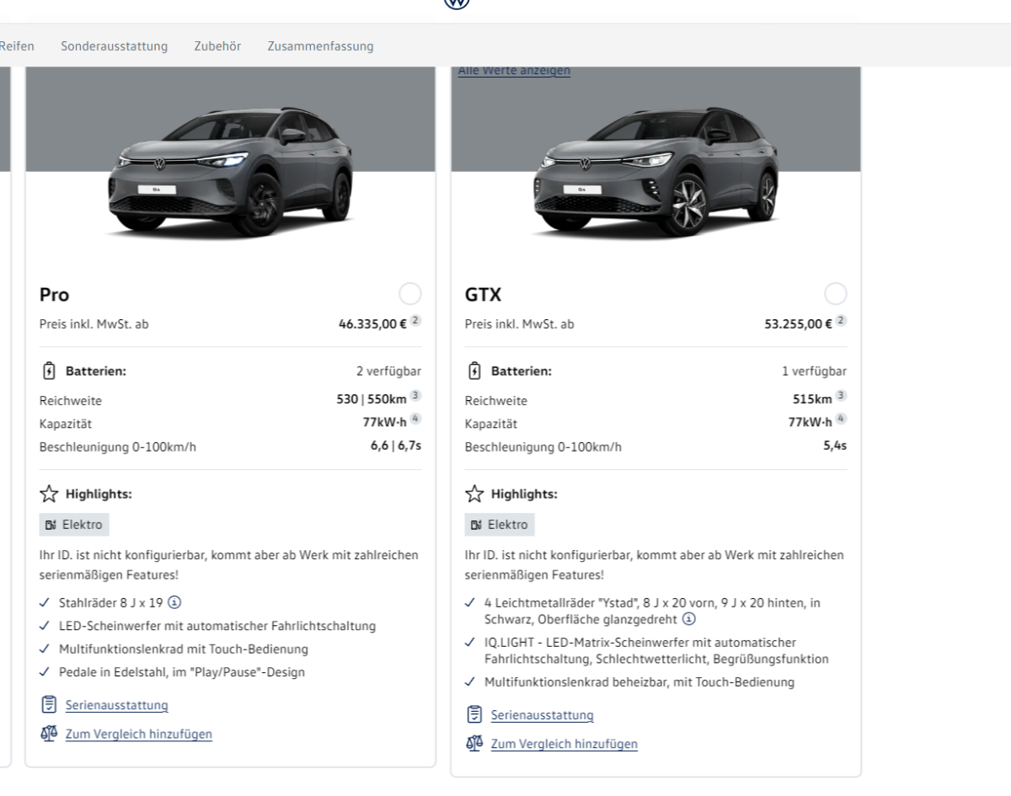
Task: Click the battery icon in the GTX card
Action: [x=474, y=371]
